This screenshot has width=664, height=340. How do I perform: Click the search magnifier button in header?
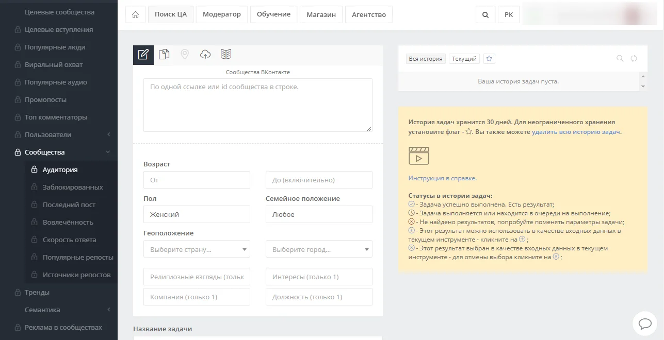pyautogui.click(x=485, y=14)
